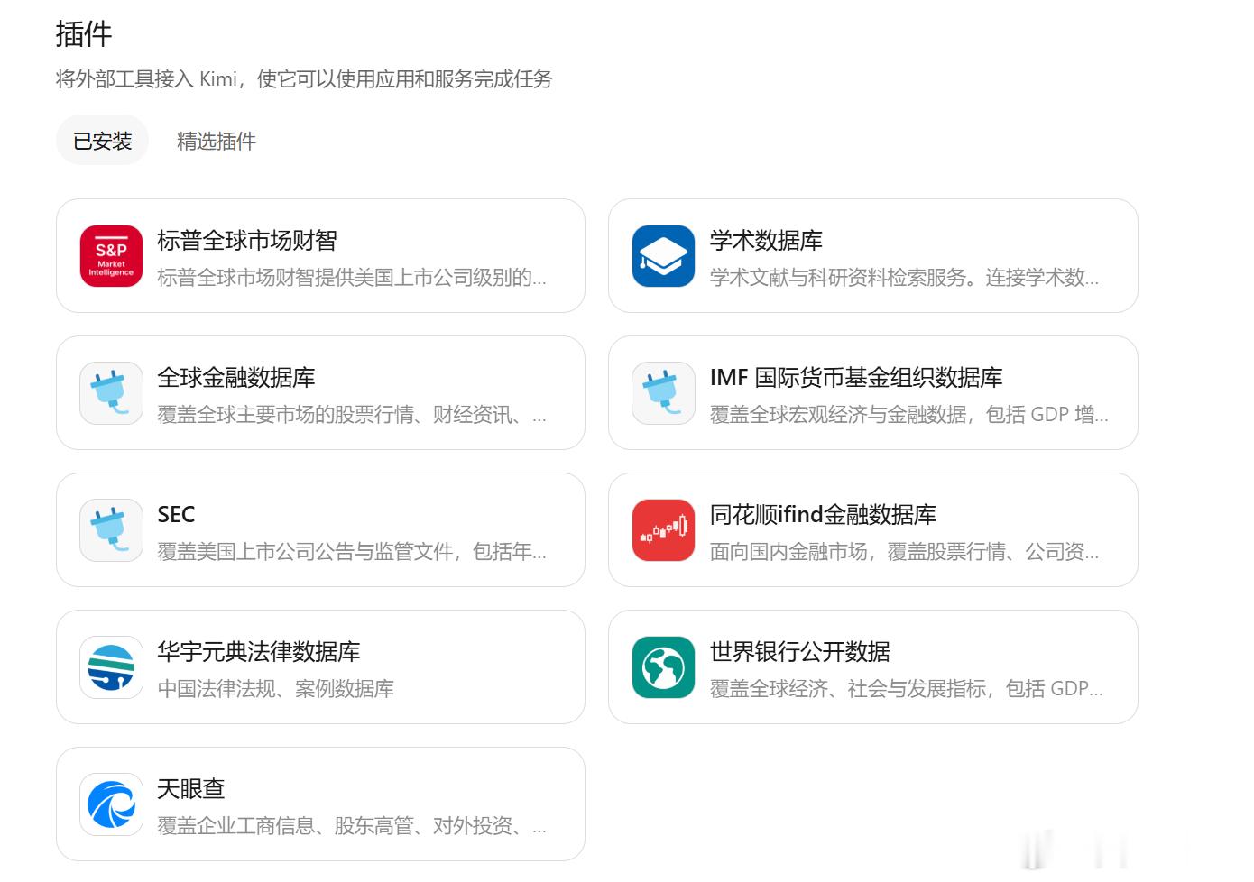
Task: Click description 面向国内金融市场，覆盖股票行情、公司资...
Action: coord(904,552)
